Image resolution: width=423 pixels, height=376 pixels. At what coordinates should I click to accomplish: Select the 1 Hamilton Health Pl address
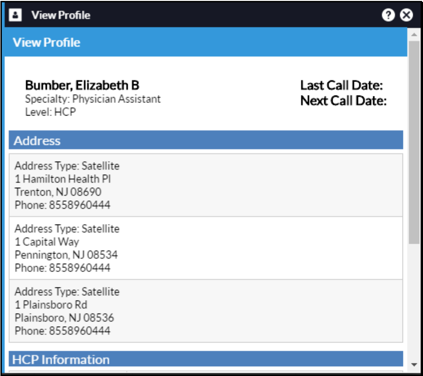(x=206, y=185)
